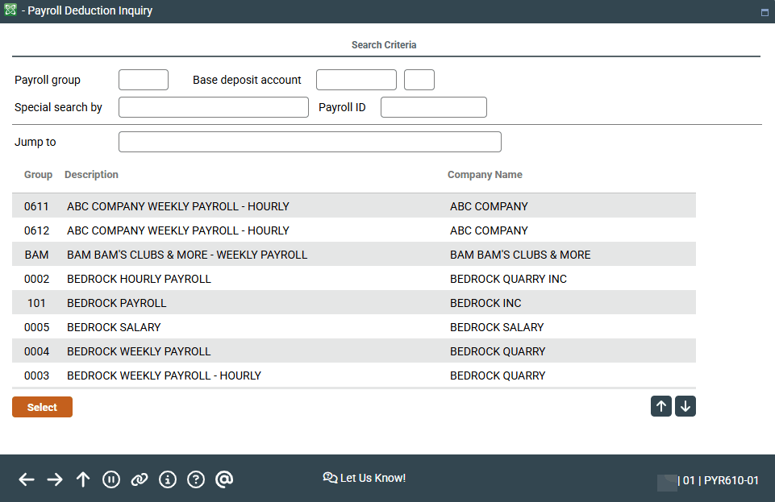The width and height of the screenshot is (775, 502).
Task: Focus the Payroll ID text box
Action: tap(434, 107)
